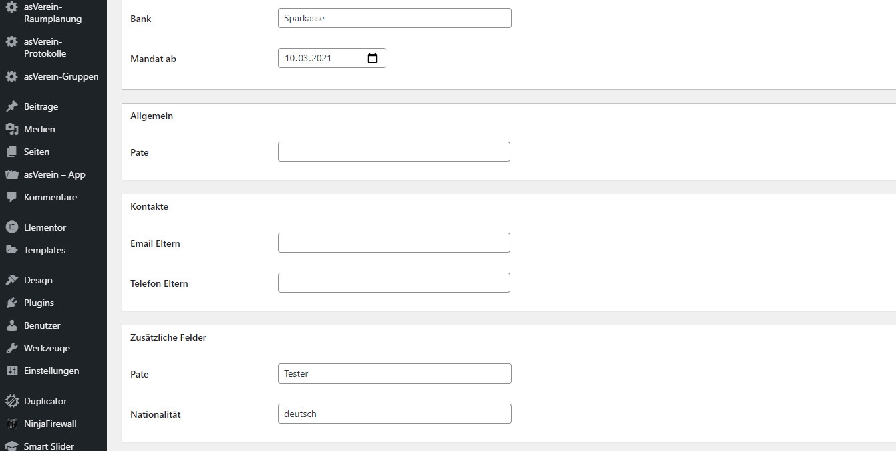Go to asVerein-Protokolle
This screenshot has height=451, width=896.
click(45, 47)
